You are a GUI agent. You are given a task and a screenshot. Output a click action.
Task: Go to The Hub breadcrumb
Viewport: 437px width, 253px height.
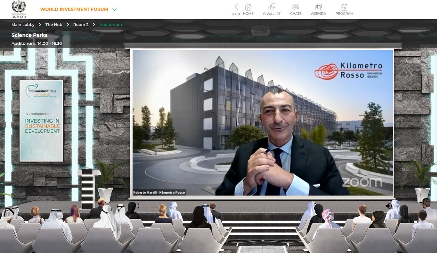coord(54,25)
